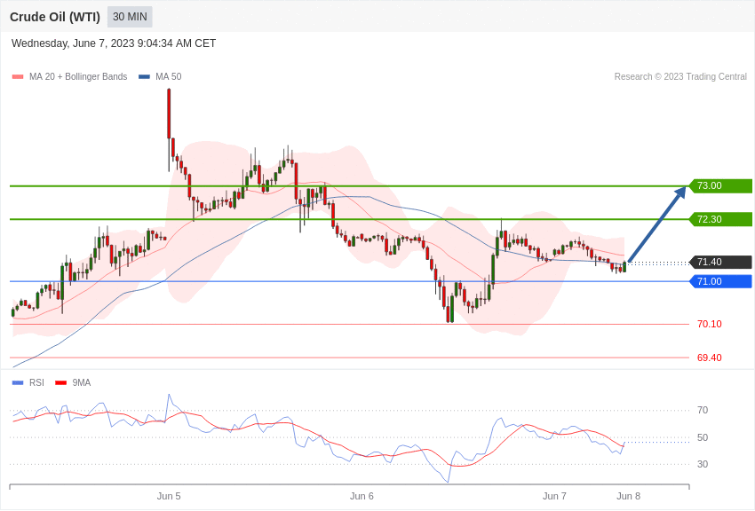
Task: Click the RSI 70 level label
Action: coord(703,410)
